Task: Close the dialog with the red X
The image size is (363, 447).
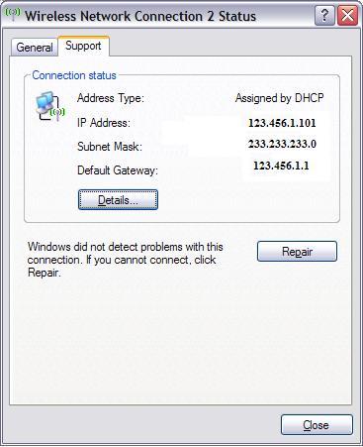Action: coord(348,16)
